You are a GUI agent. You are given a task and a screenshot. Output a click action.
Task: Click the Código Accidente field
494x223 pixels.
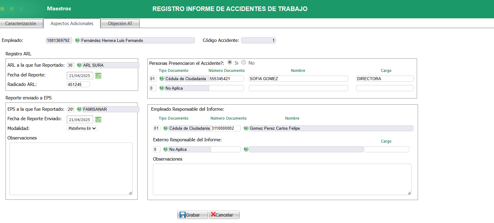(258, 40)
